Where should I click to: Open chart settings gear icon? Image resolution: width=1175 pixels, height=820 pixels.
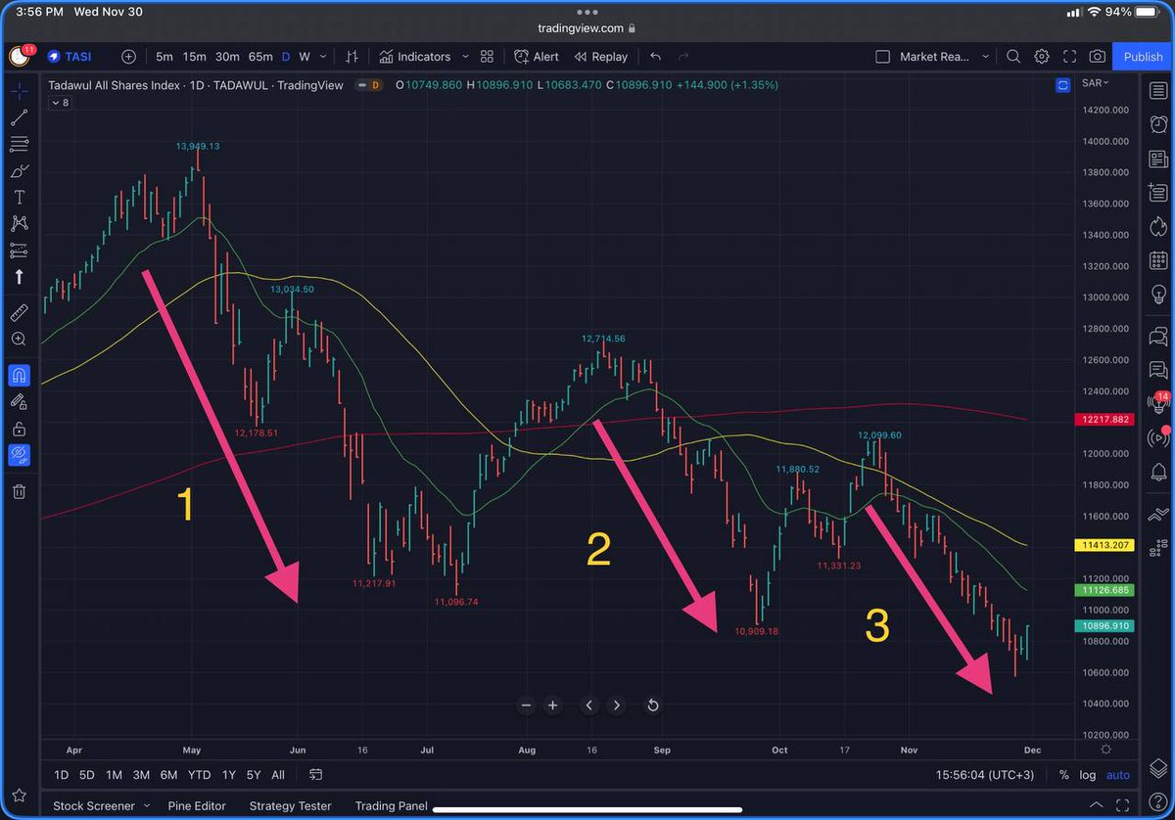click(1042, 57)
